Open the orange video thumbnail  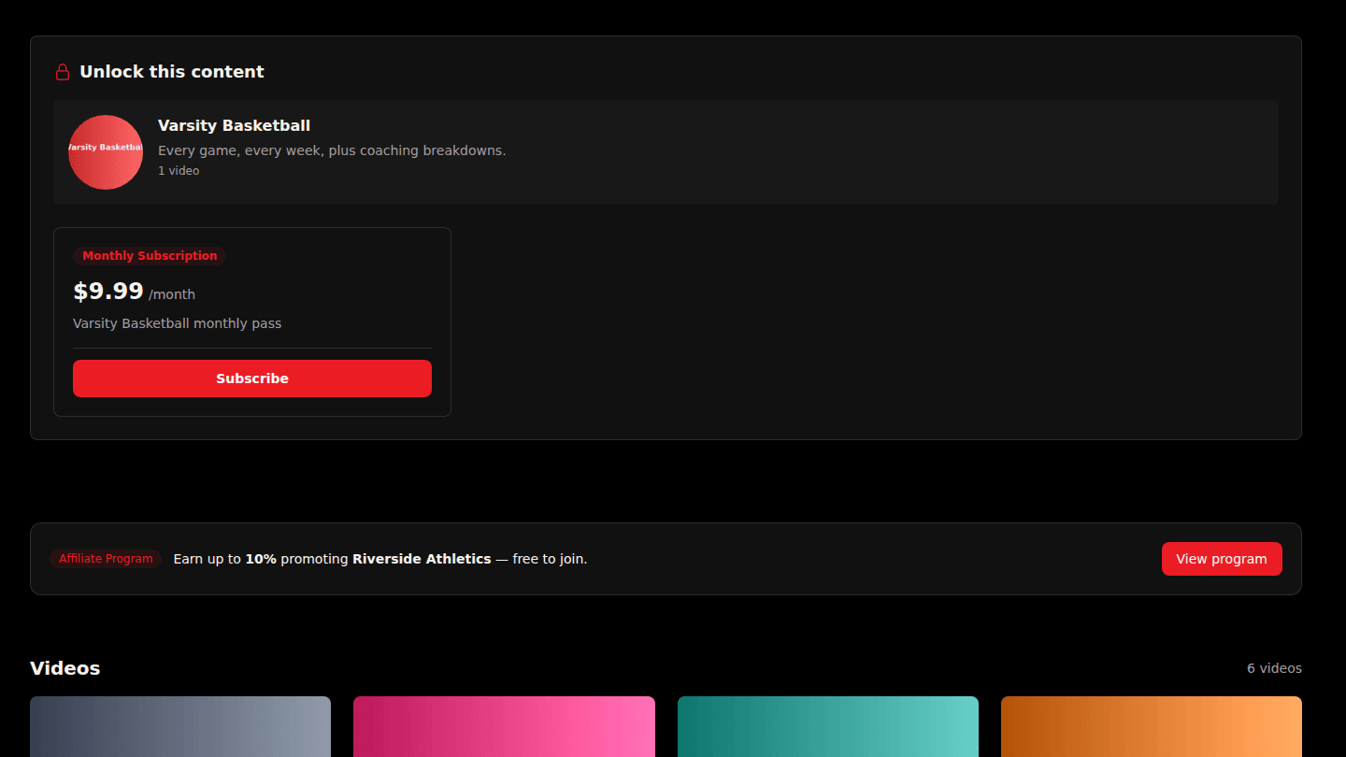[1152, 727]
